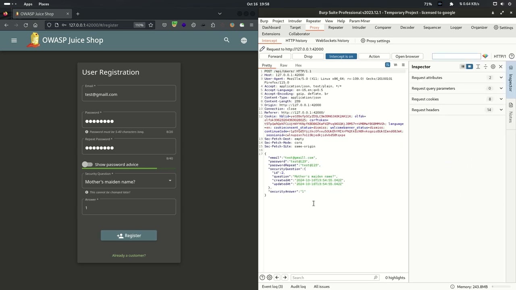Open Burp Settings button

503,27
